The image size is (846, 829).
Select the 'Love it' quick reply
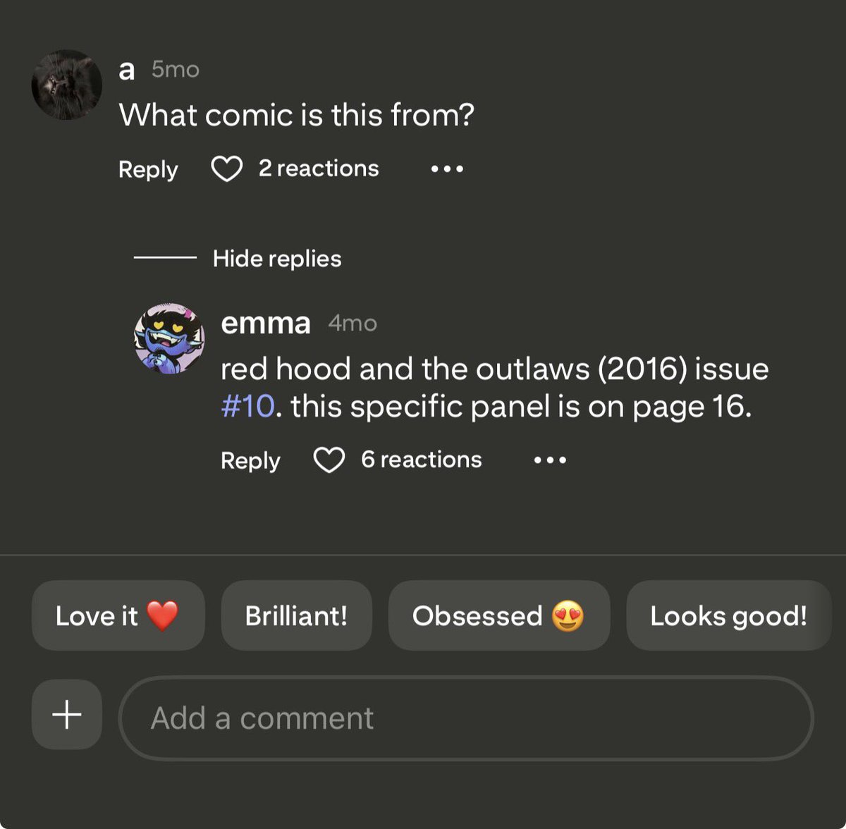[x=118, y=615]
